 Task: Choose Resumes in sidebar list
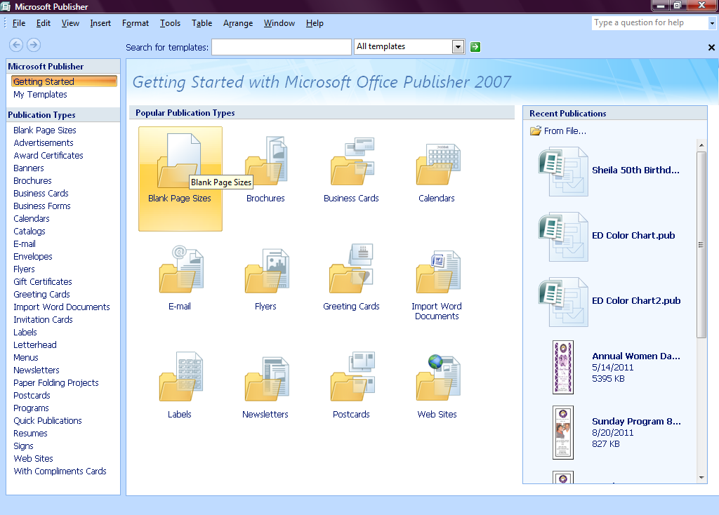click(30, 434)
